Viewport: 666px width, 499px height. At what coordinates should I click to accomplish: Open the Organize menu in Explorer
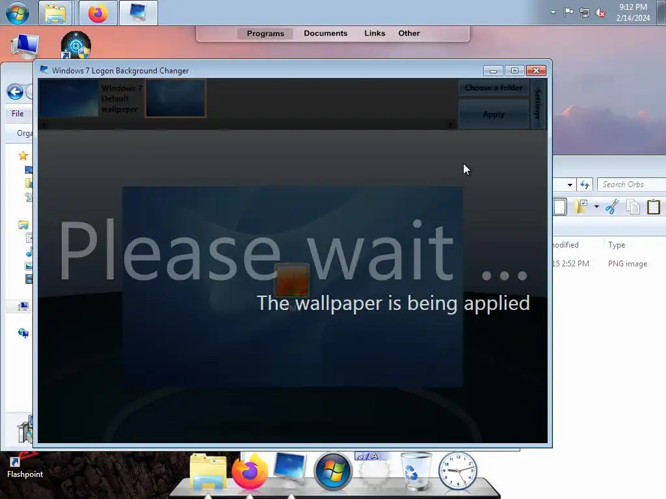pos(25,133)
